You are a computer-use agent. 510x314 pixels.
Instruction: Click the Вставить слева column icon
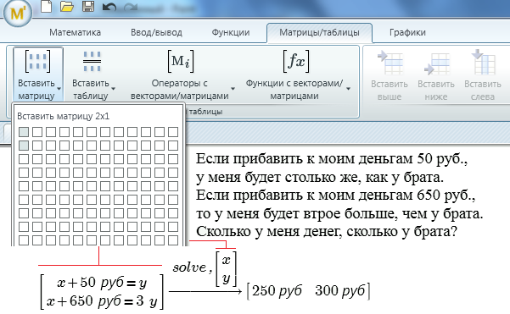pos(484,62)
